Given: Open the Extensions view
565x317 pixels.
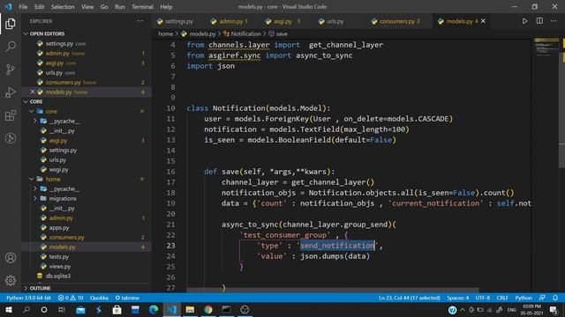Looking at the screenshot, I should pyautogui.click(x=11, y=115).
